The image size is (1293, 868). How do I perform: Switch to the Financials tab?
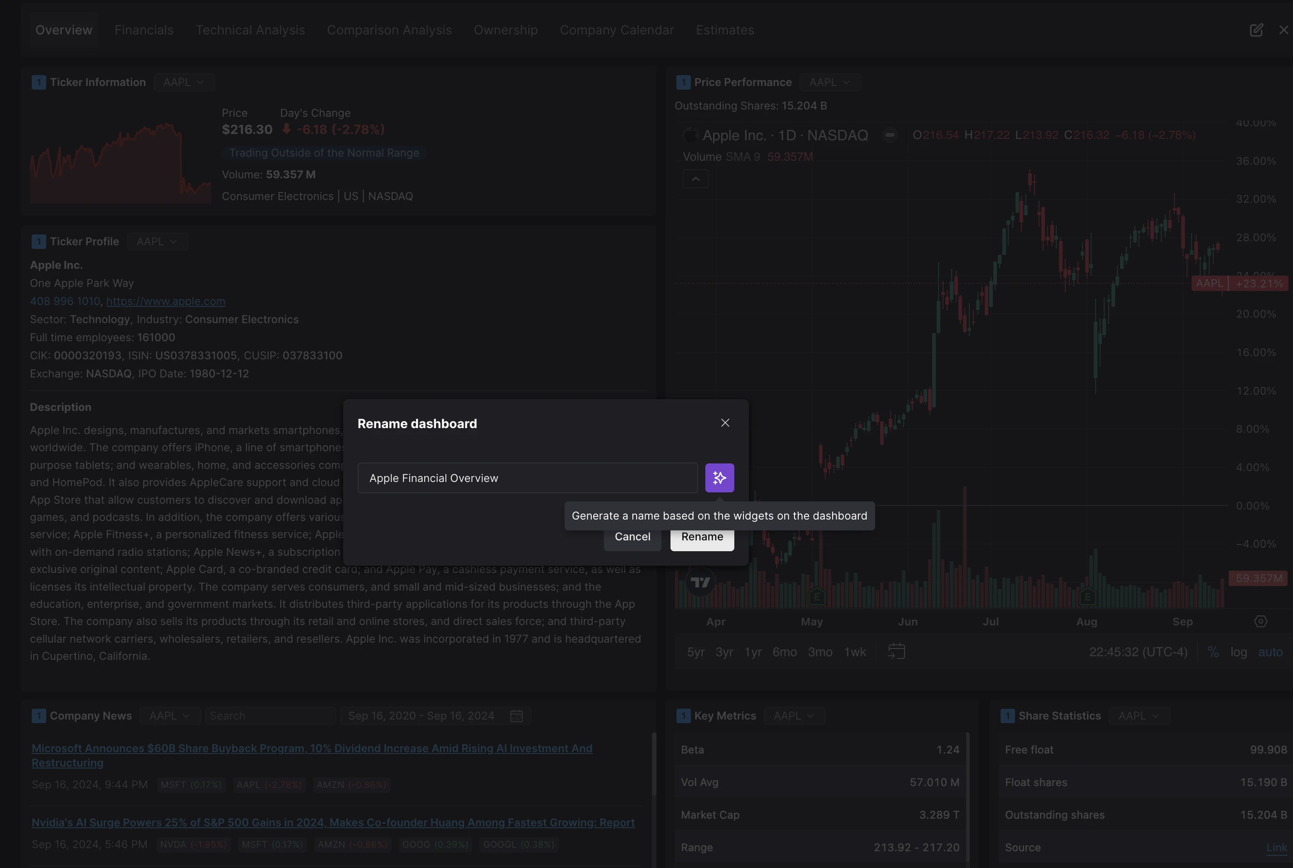(x=144, y=30)
